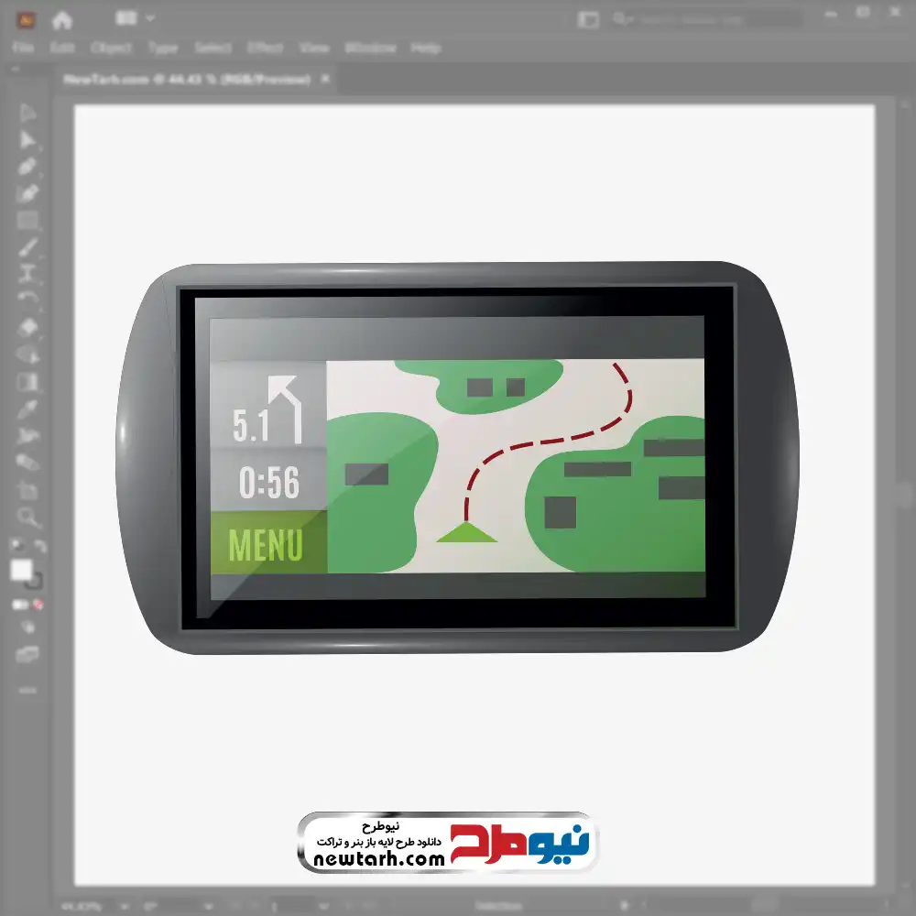Image resolution: width=916 pixels, height=916 pixels.
Task: Expand the rotate view angle dropdown
Action: coord(209,906)
